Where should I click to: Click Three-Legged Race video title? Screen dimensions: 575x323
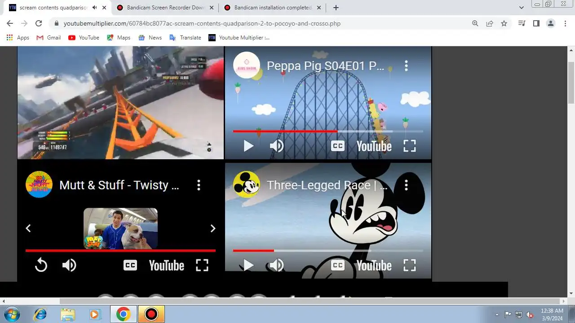[x=327, y=185]
